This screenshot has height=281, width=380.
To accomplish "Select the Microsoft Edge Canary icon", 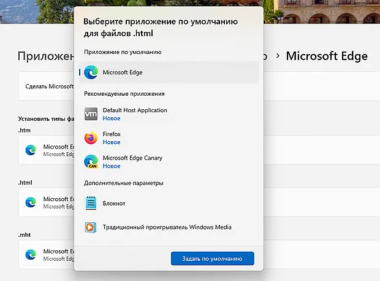I will [91, 161].
